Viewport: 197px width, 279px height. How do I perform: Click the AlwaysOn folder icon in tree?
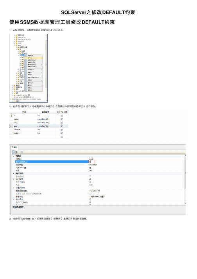point(14,91)
